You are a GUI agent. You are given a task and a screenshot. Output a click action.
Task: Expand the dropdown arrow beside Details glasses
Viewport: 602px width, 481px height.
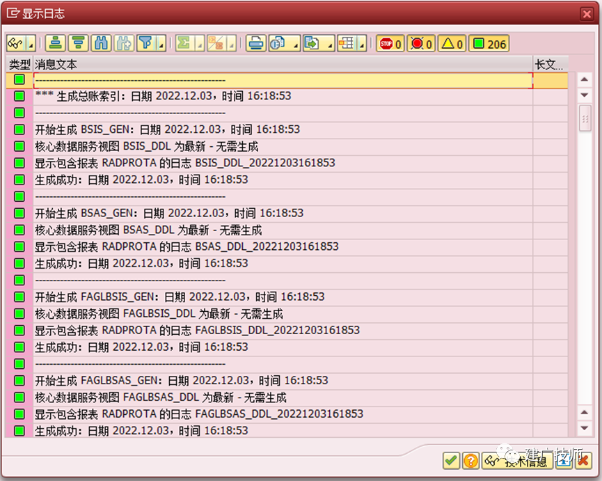click(x=31, y=43)
